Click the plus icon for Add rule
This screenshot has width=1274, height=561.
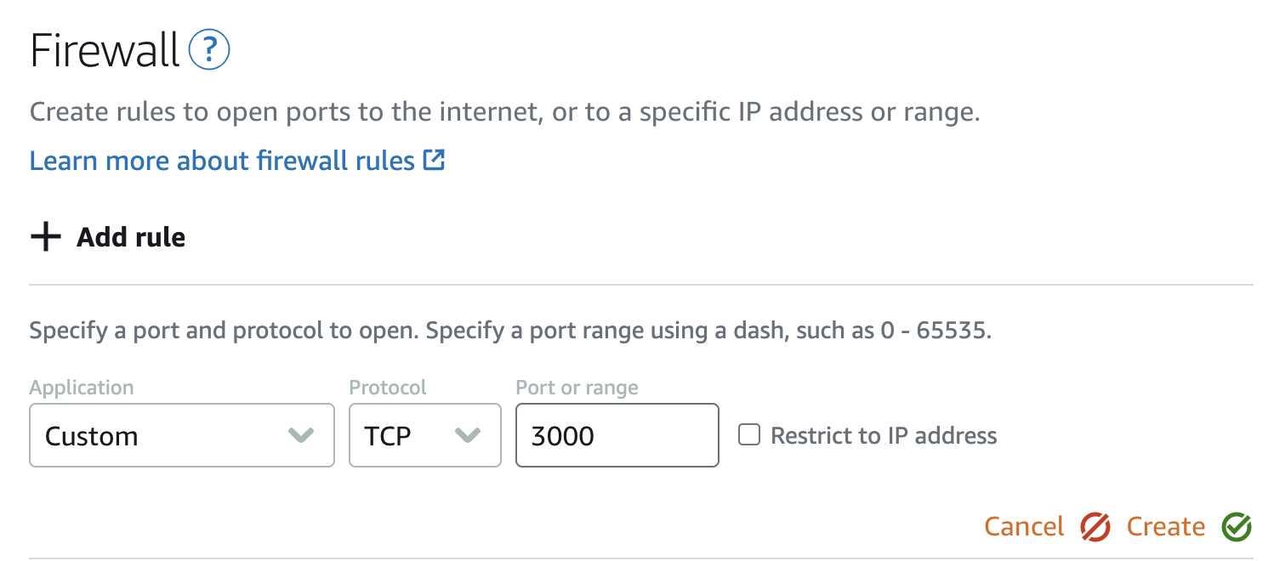click(x=45, y=237)
